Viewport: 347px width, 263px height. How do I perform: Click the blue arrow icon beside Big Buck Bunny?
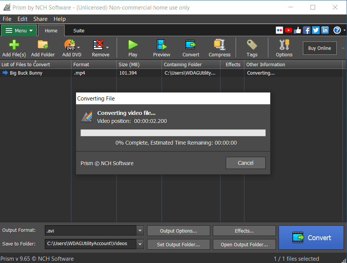point(5,73)
